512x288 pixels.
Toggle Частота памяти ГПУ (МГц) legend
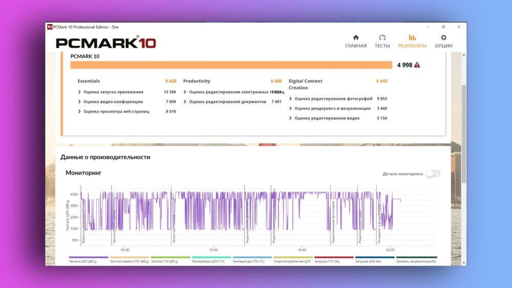click(130, 260)
